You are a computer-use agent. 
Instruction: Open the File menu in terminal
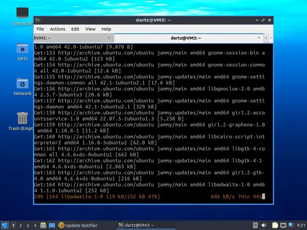coord(40,29)
